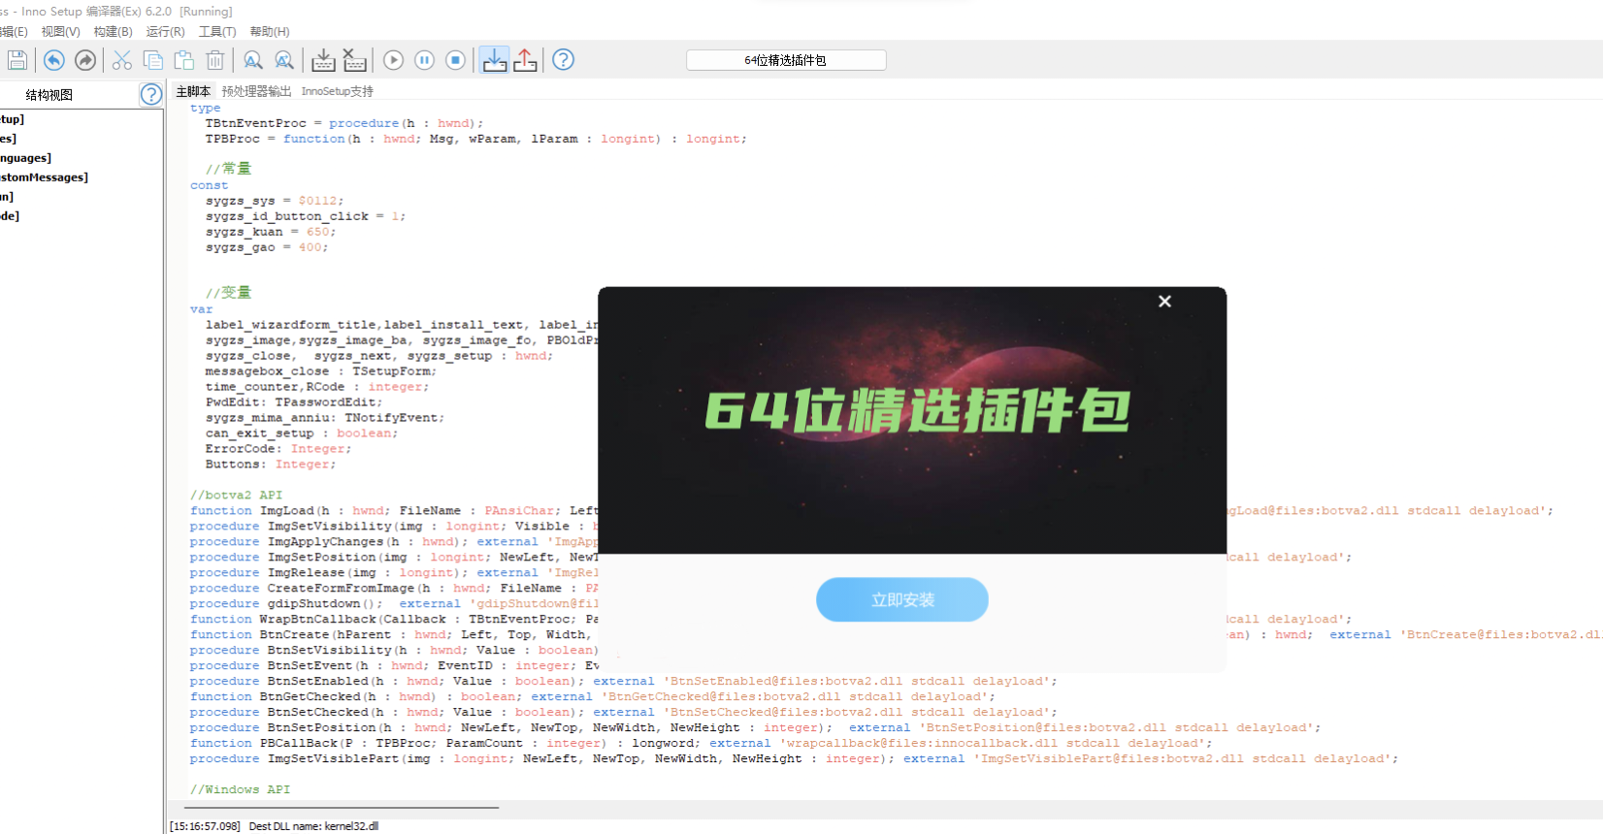The height and width of the screenshot is (834, 1603).
Task: Click the 结构视图 panel header
Action: pos(49,95)
